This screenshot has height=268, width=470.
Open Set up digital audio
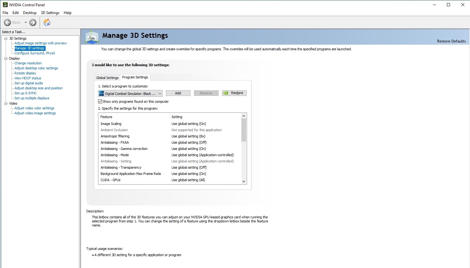pos(29,83)
